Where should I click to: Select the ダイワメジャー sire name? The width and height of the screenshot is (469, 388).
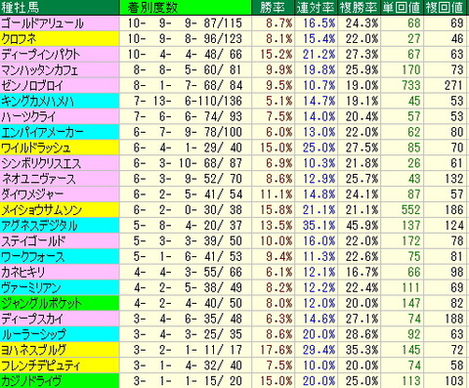[x=32, y=194]
